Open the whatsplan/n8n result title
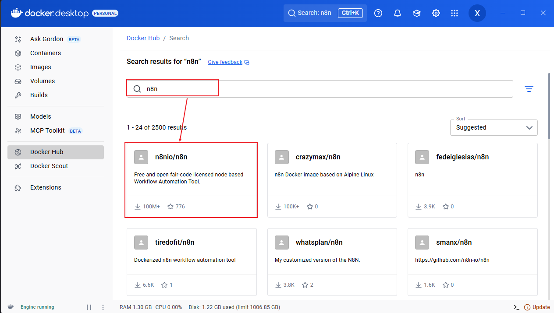The width and height of the screenshot is (554, 313). point(319,243)
